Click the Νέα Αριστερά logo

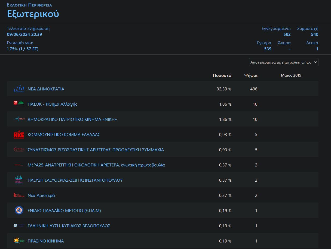pos(19,195)
